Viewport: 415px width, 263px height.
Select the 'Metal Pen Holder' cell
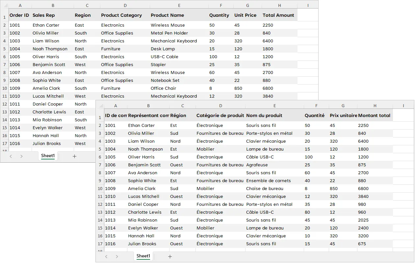(x=179, y=33)
